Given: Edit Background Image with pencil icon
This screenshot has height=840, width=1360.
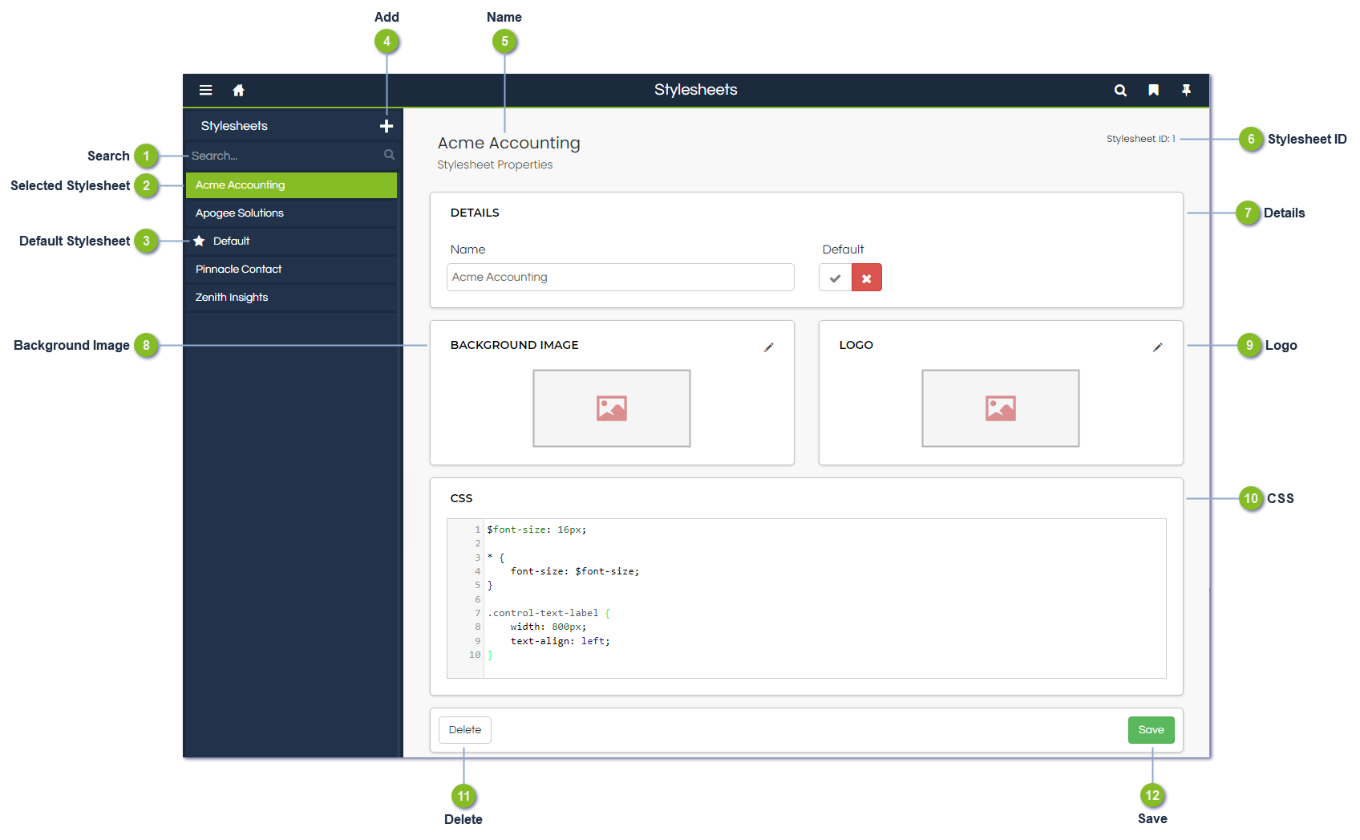Looking at the screenshot, I should [x=768, y=347].
